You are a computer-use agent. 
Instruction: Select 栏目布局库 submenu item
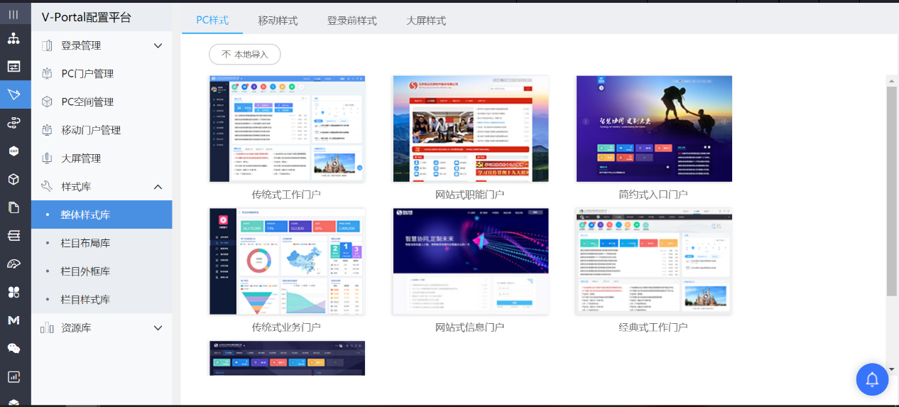102,243
